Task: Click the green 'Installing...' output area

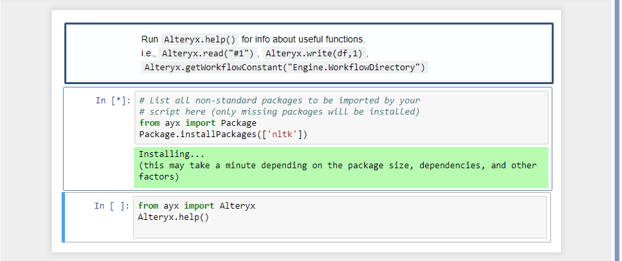Action: (x=341, y=168)
